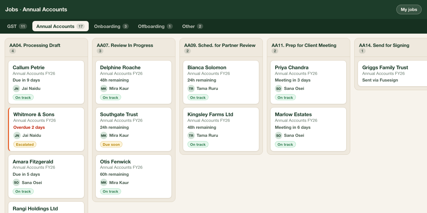
Task: Open the Onboarding tab
Action: pyautogui.click(x=111, y=26)
